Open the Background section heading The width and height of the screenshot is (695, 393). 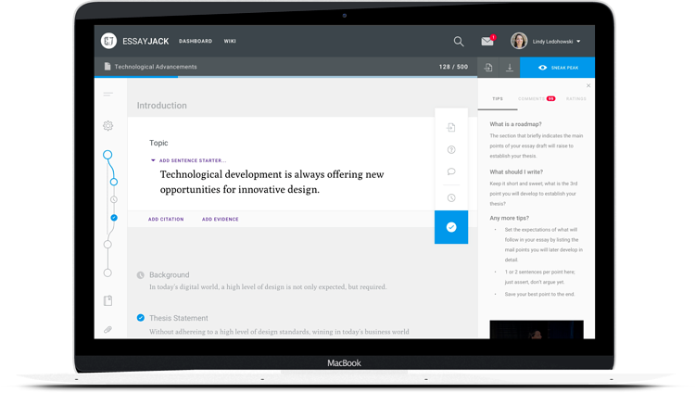(x=170, y=275)
